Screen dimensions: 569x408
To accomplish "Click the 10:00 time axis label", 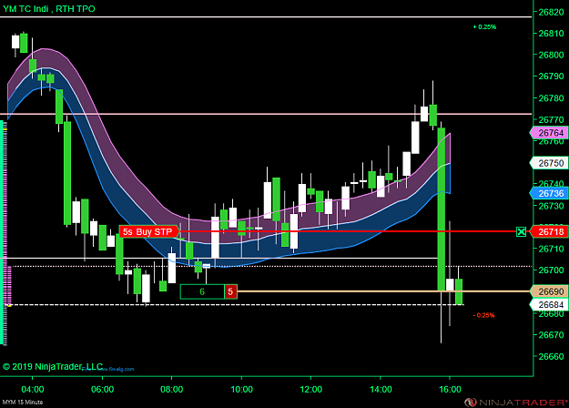I will point(241,390).
